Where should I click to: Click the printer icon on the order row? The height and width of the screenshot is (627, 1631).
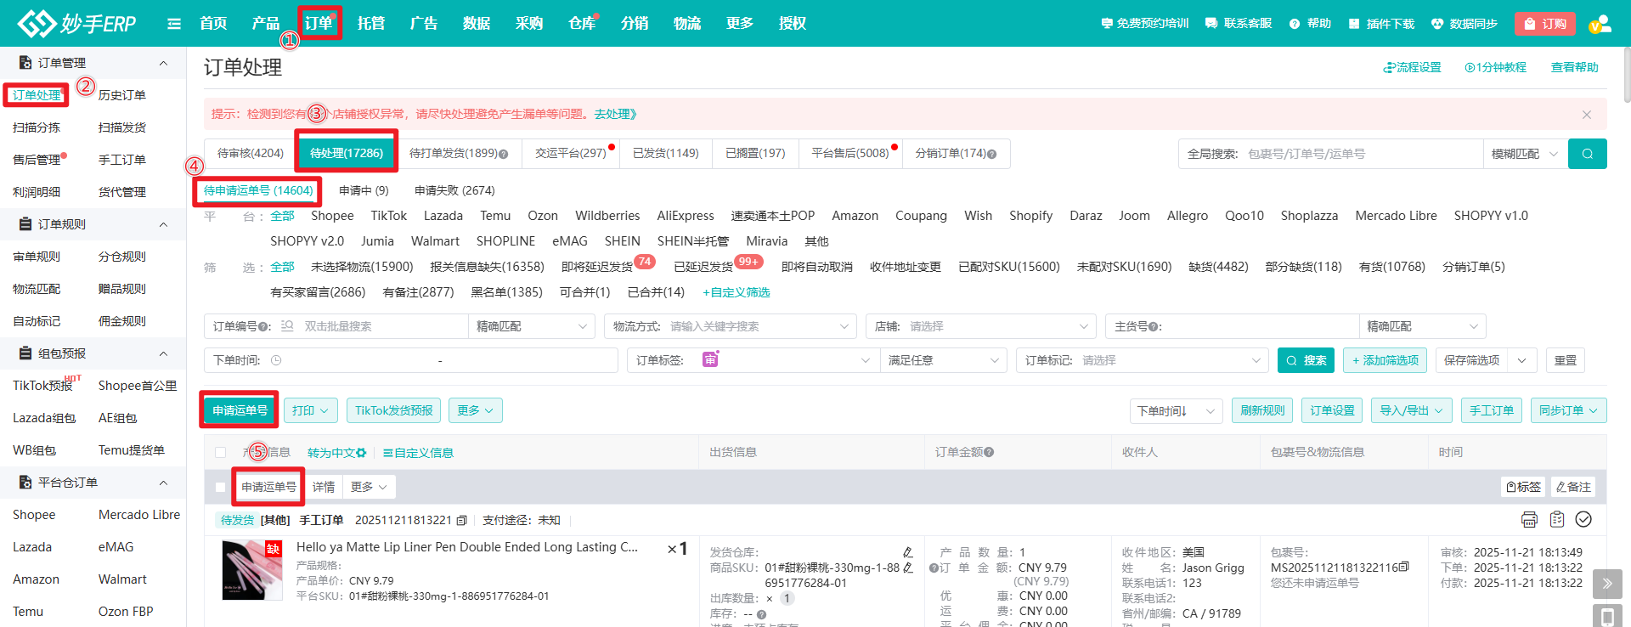(x=1529, y=519)
